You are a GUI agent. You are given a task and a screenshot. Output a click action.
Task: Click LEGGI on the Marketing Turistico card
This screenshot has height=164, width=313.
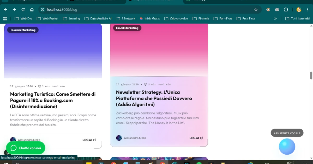89,140
